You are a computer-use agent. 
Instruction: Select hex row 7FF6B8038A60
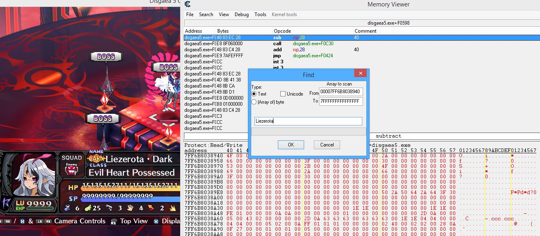point(360,219)
